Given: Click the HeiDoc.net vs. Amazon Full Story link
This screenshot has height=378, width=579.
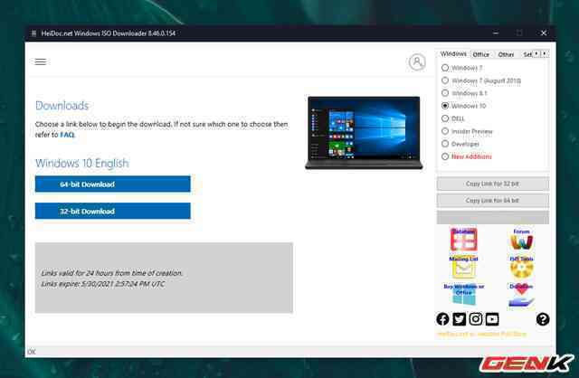Looking at the screenshot, I should click(482, 334).
